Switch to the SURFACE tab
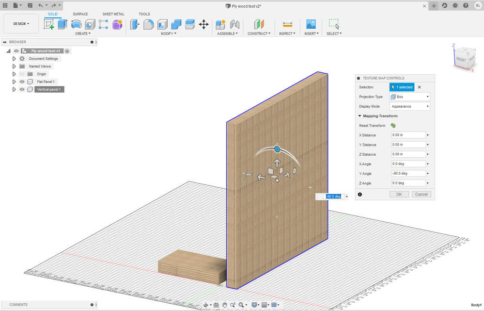Image resolution: width=484 pixels, height=311 pixels. pyautogui.click(x=80, y=14)
